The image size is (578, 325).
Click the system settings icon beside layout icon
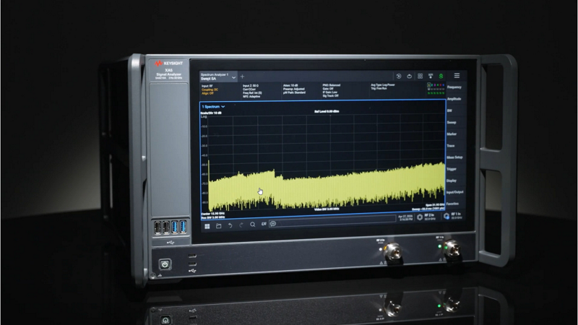(x=430, y=77)
